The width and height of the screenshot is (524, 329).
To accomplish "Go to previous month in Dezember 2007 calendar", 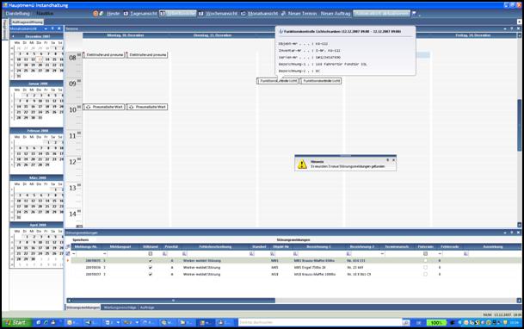I will pyautogui.click(x=13, y=36).
